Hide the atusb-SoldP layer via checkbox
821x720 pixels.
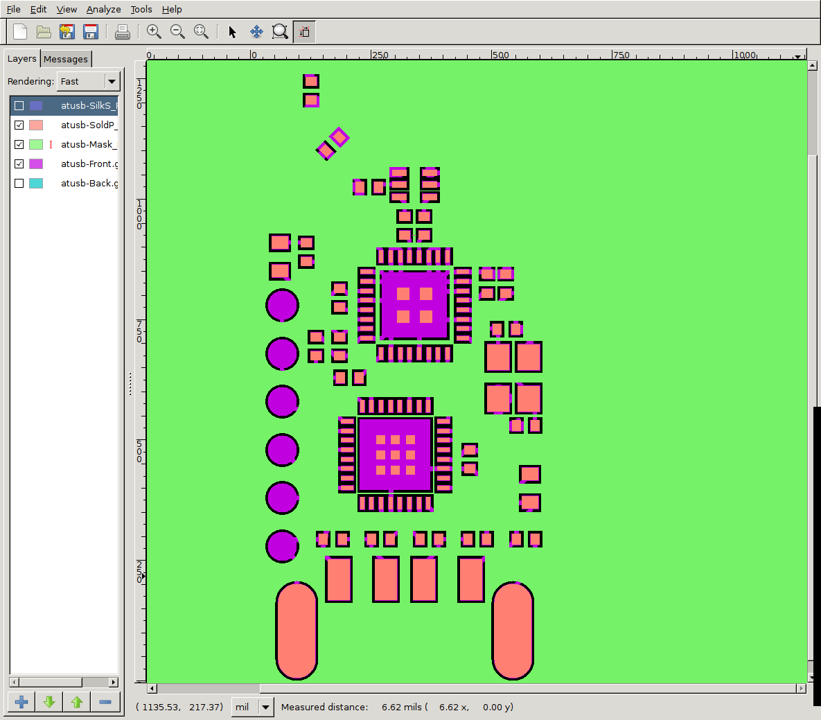pos(19,125)
